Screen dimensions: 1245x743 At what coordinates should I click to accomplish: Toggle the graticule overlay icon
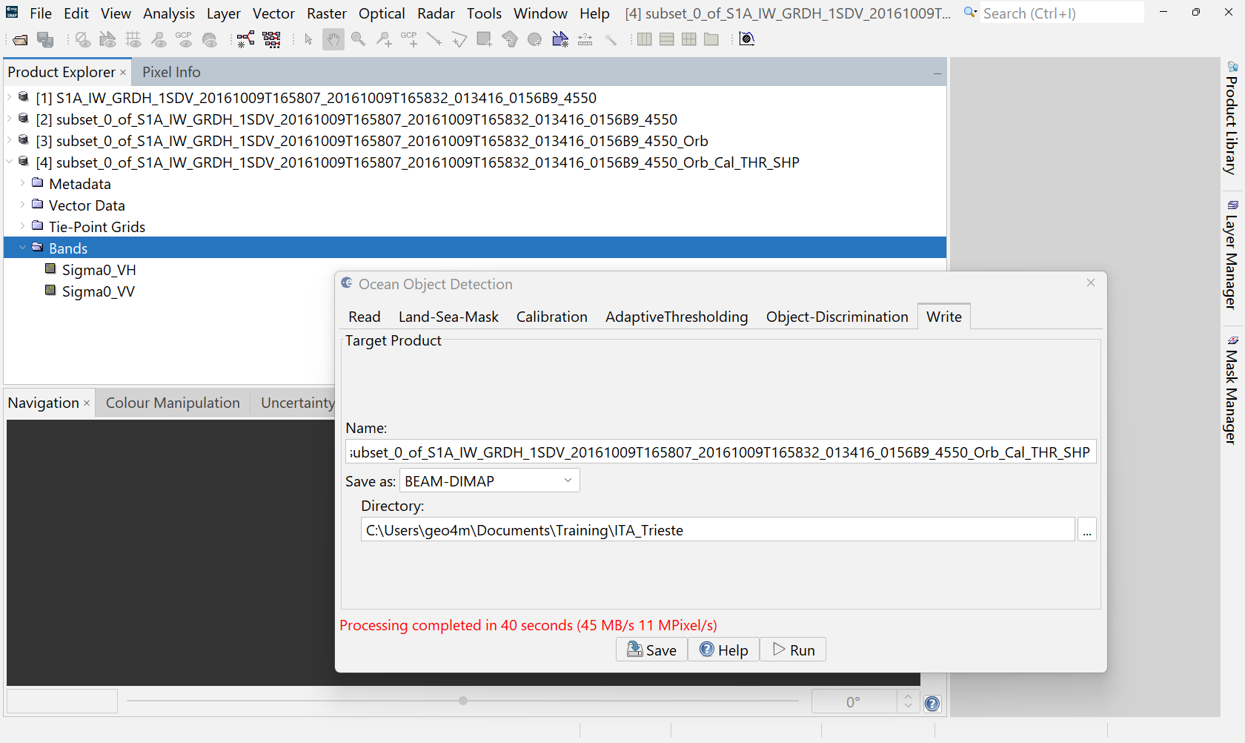pyautogui.click(x=133, y=40)
